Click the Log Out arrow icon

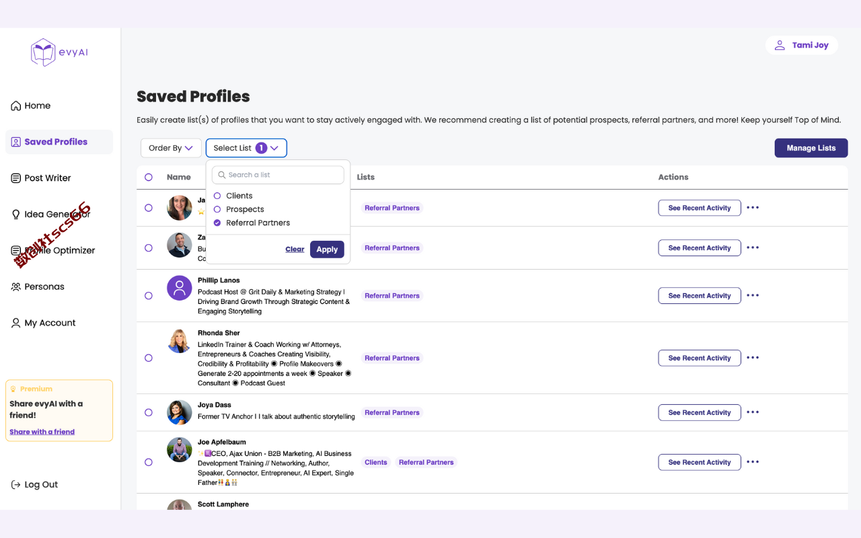click(x=15, y=485)
